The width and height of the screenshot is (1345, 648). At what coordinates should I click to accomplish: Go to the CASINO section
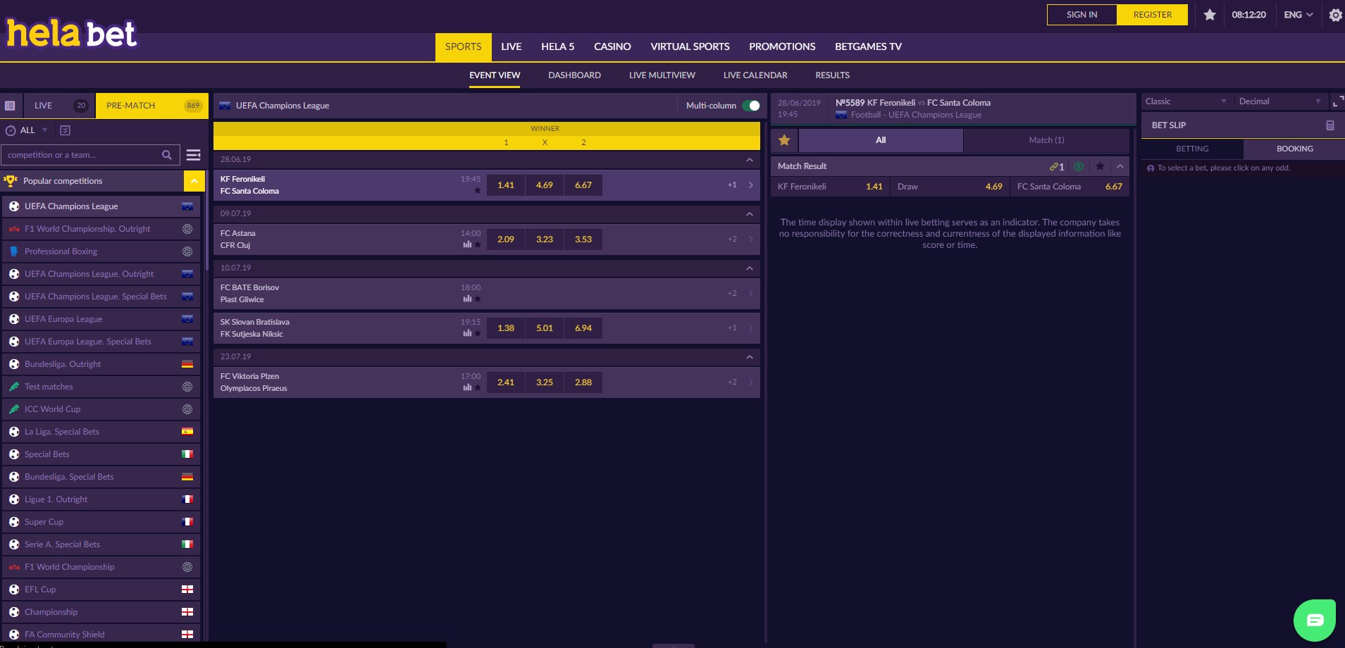click(x=612, y=47)
